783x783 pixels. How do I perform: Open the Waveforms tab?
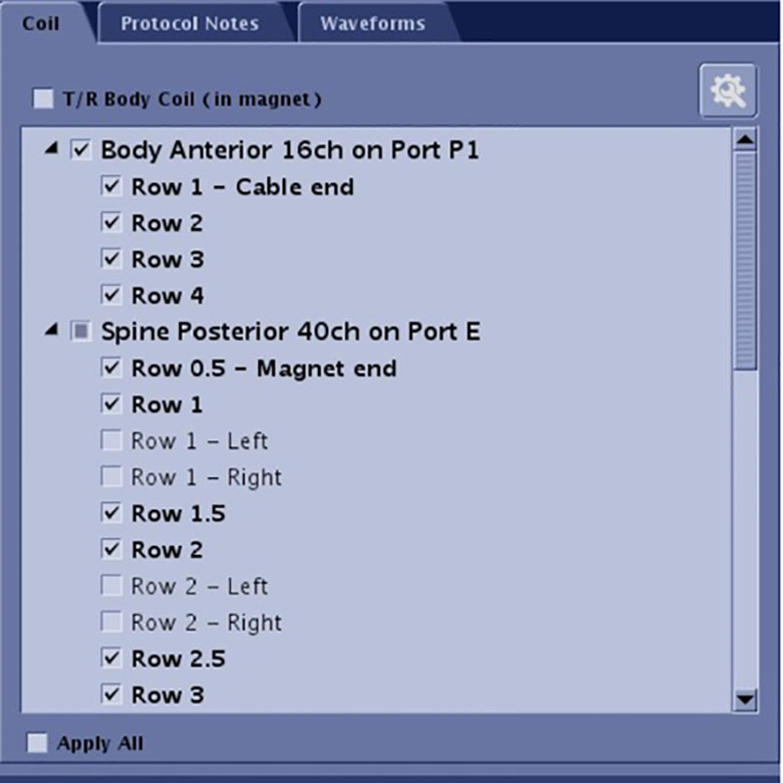click(x=373, y=23)
